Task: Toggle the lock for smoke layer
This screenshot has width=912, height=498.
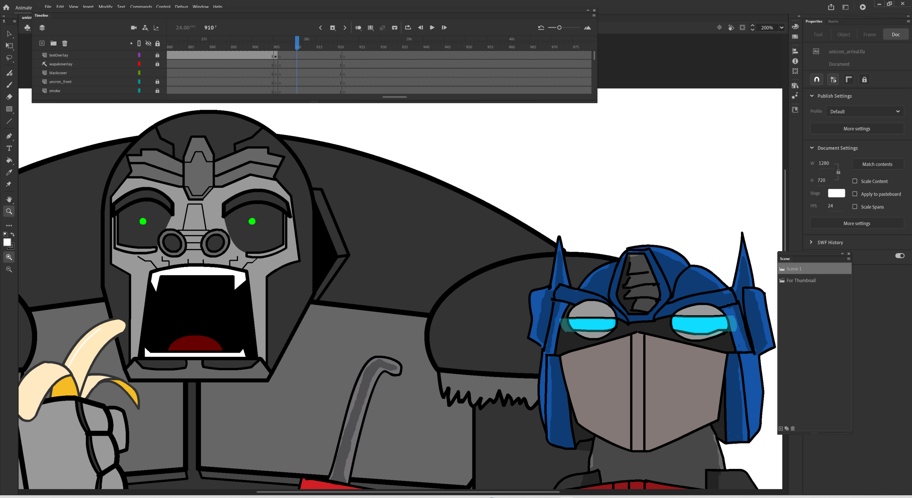Action: [x=157, y=91]
